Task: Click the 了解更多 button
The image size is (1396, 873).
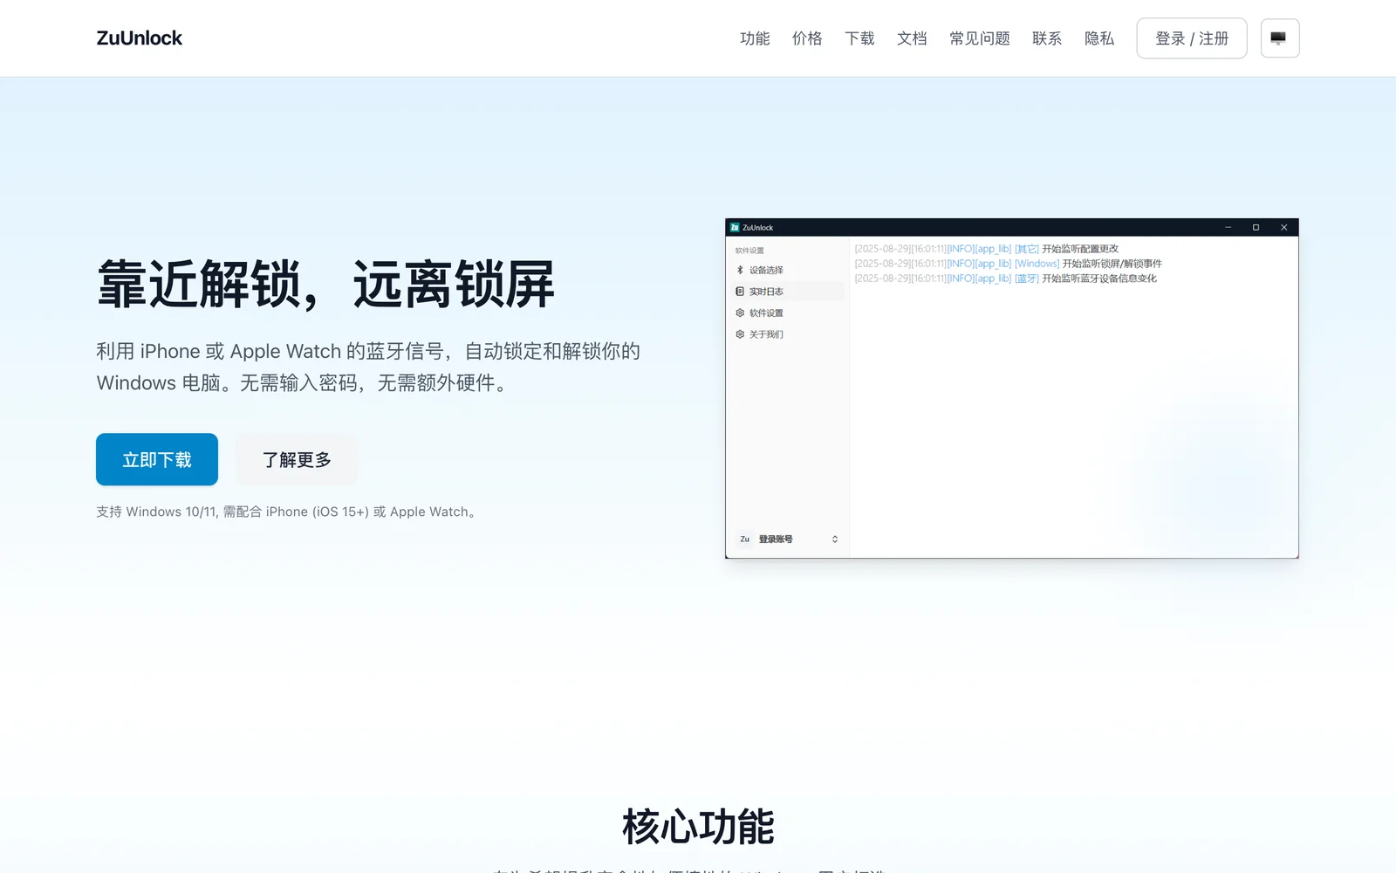Action: pos(297,459)
